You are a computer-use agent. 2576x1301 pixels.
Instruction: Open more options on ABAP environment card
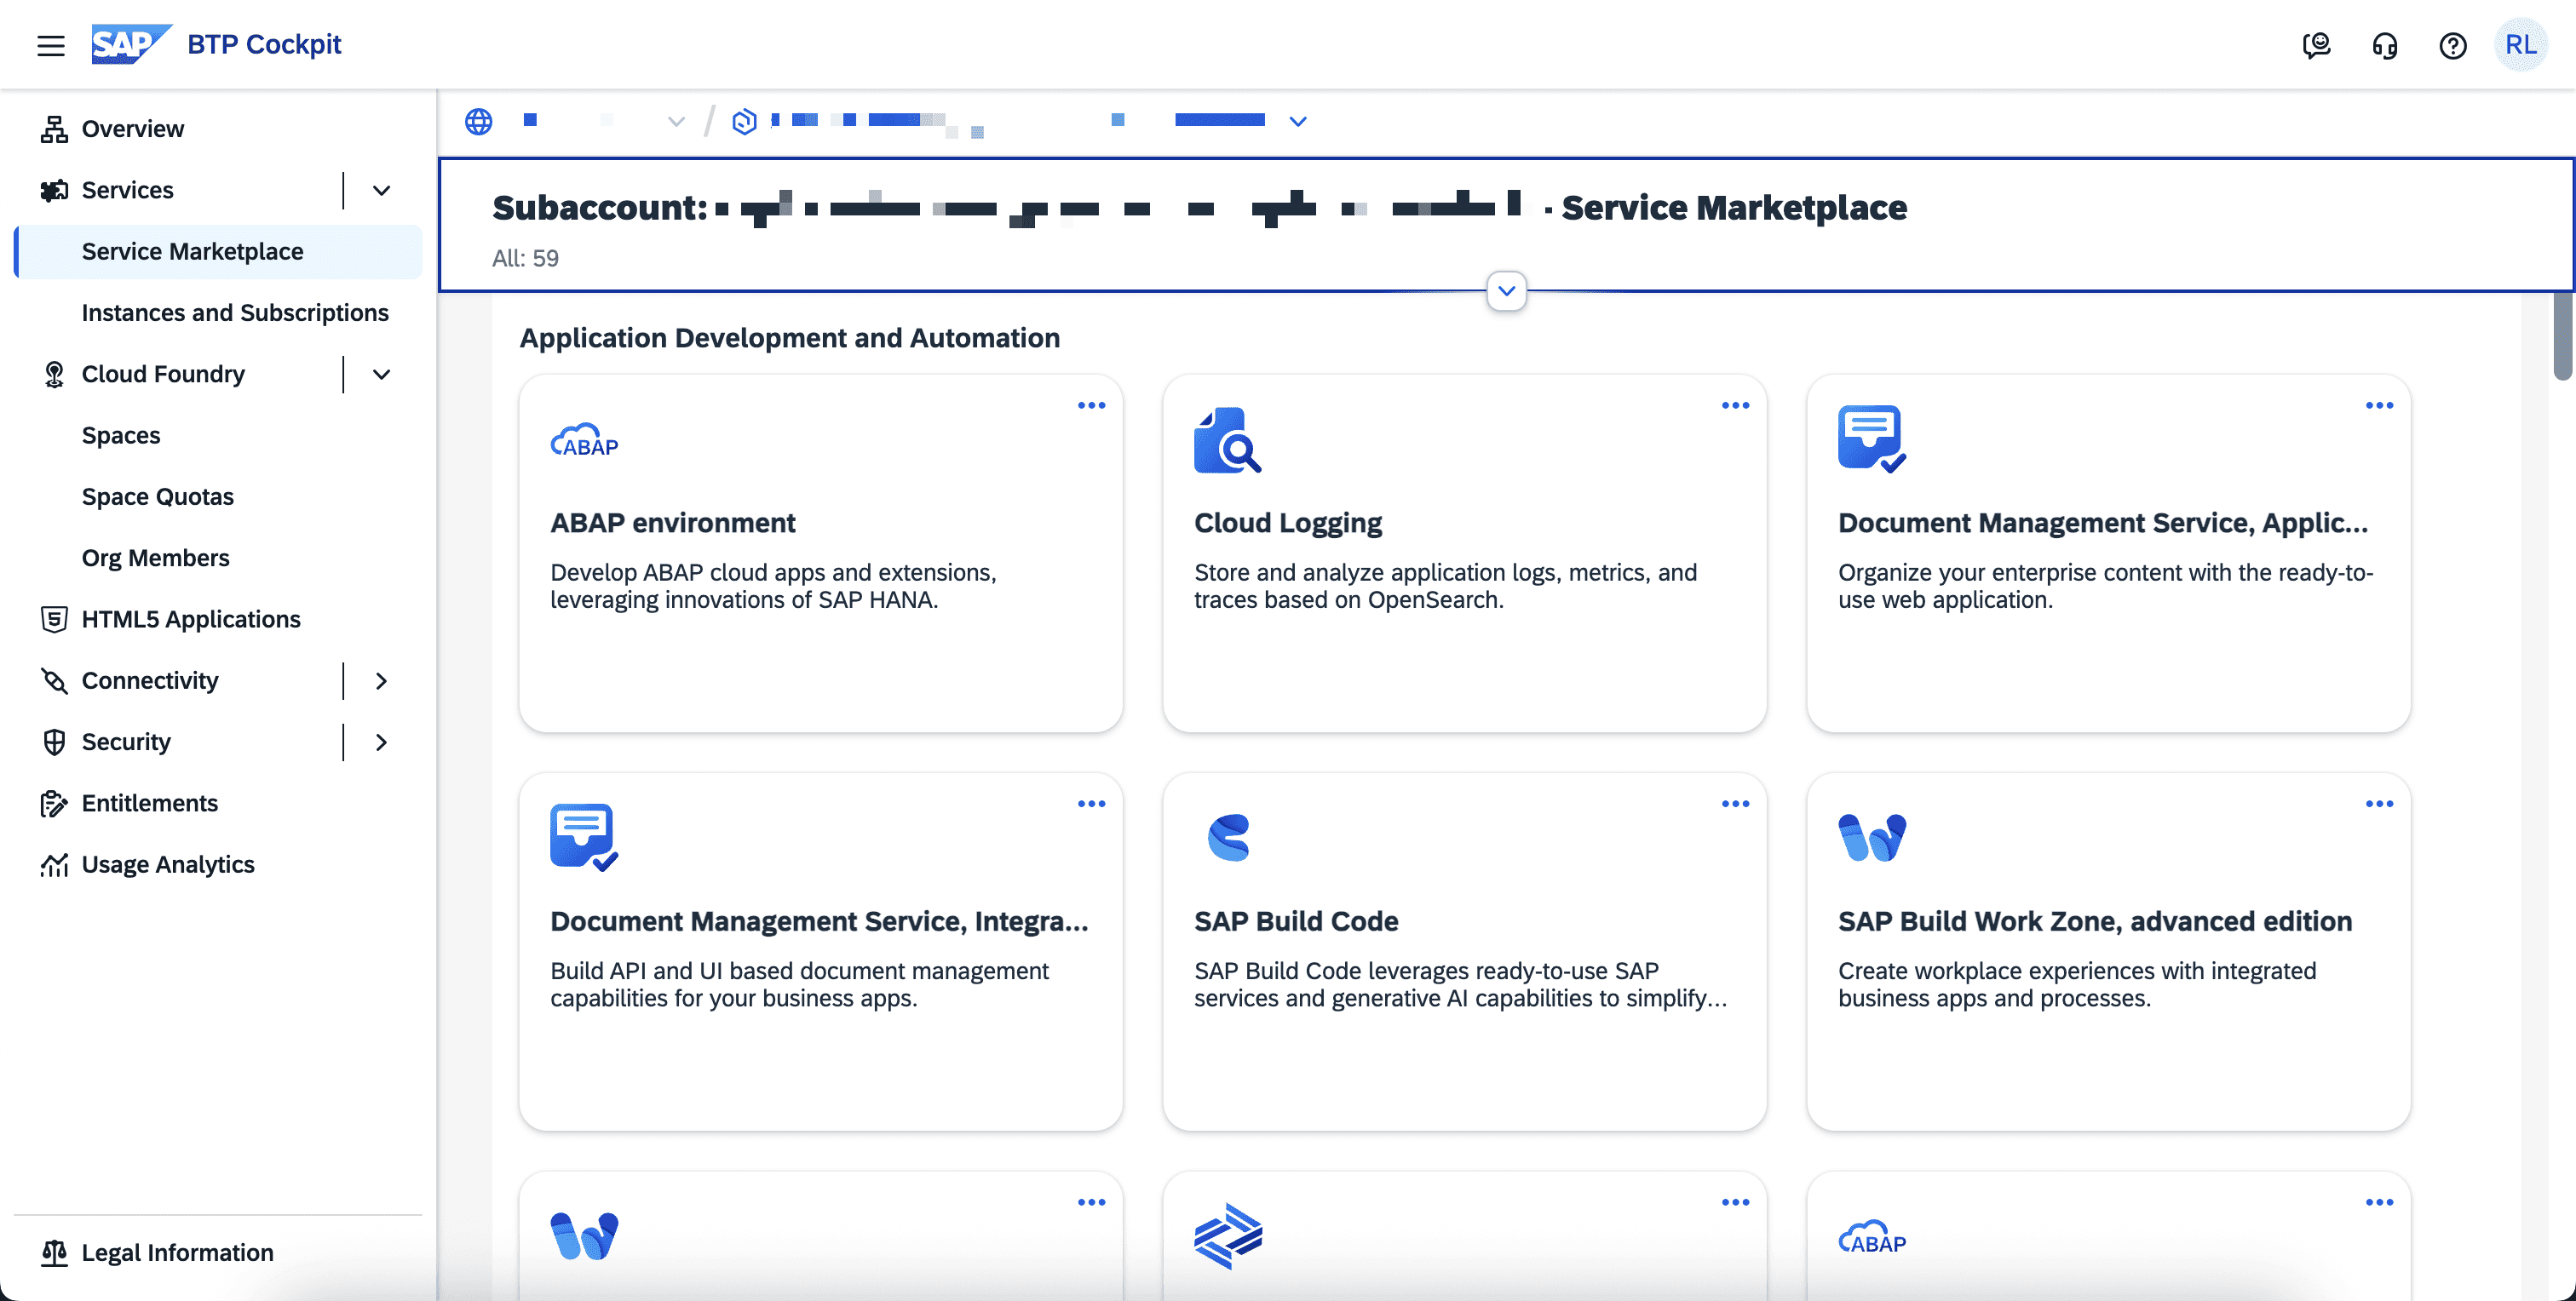click(x=1091, y=404)
